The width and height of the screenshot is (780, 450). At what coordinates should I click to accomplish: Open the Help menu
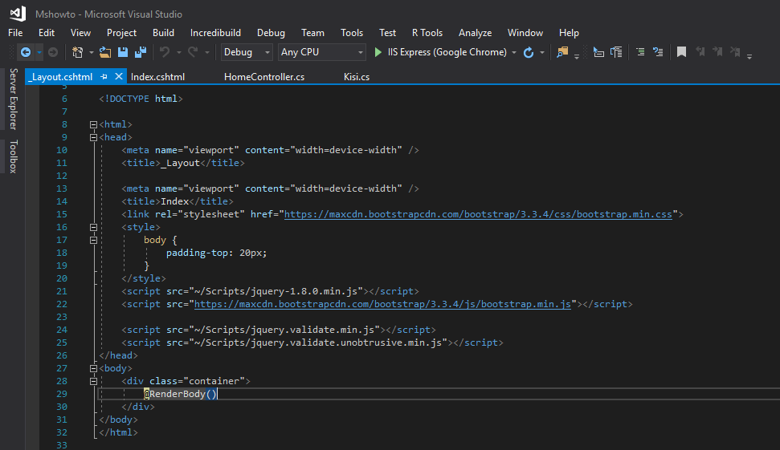[569, 33]
